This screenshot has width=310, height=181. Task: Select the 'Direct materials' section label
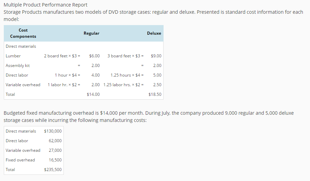click(x=21, y=46)
